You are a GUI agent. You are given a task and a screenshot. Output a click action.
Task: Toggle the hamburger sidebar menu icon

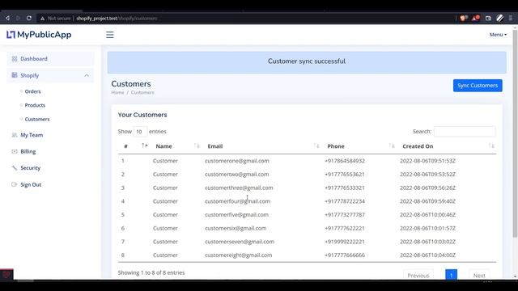110,35
